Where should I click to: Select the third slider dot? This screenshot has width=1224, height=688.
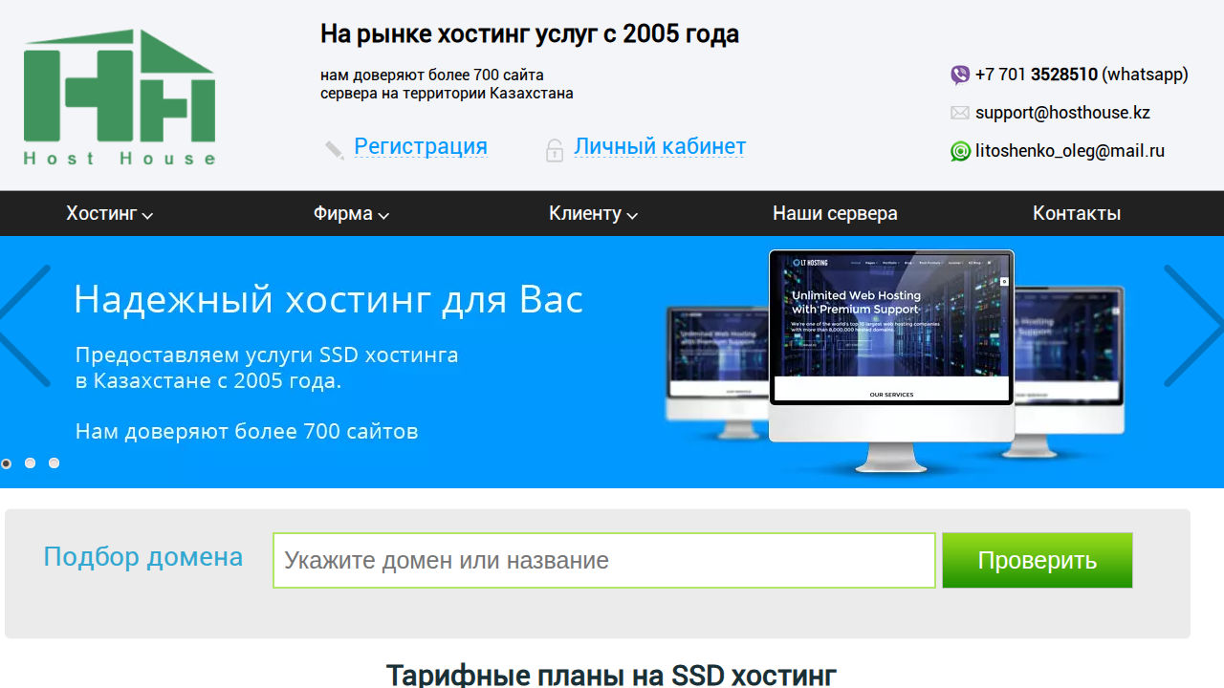point(54,462)
